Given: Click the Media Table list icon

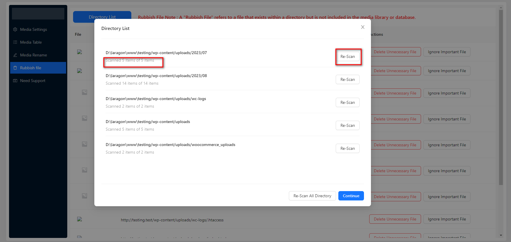Looking at the screenshot, I should [15, 42].
